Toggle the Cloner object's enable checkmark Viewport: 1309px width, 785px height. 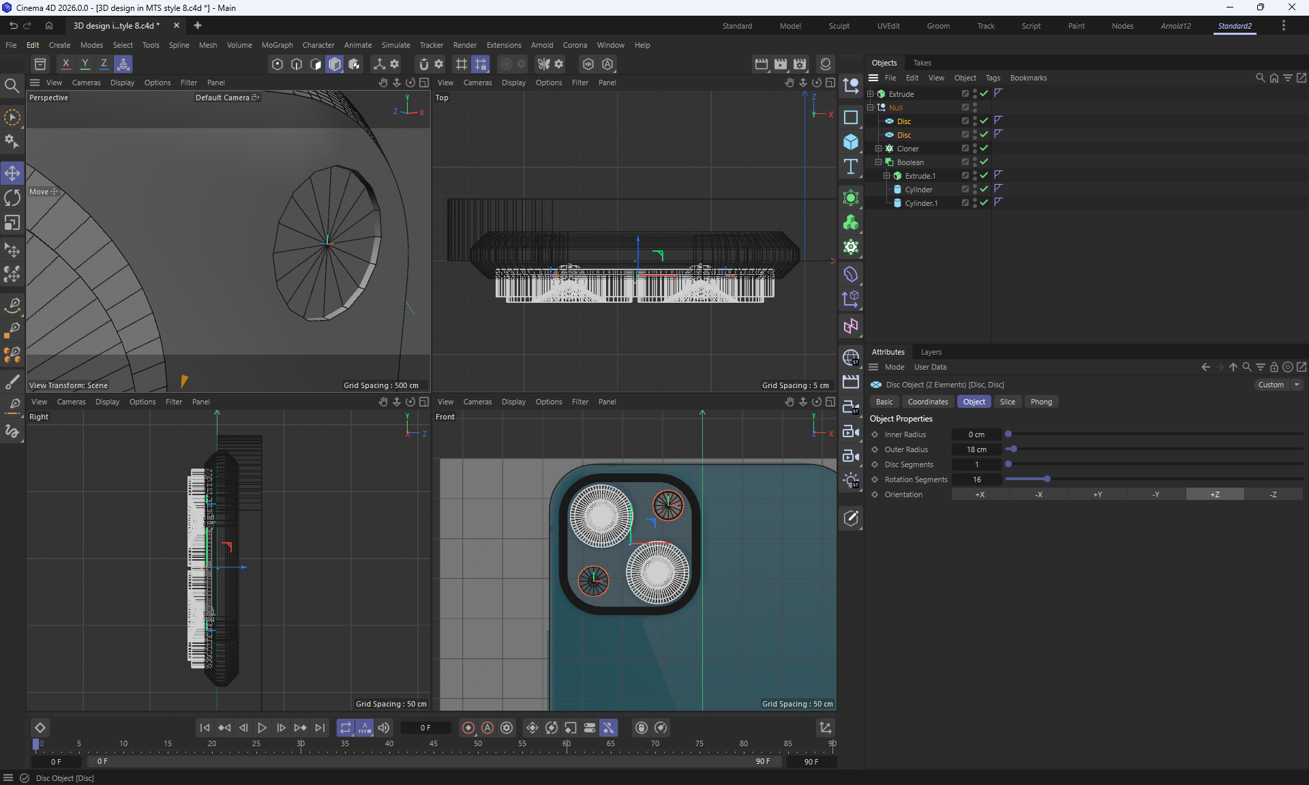point(984,148)
